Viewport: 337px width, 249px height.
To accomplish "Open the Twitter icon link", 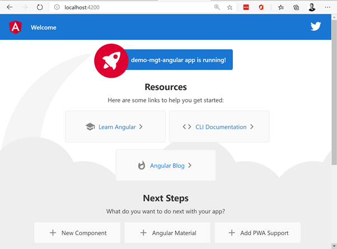I will pyautogui.click(x=316, y=26).
